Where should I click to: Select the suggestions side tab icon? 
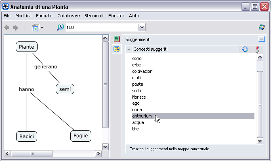pos(117,50)
